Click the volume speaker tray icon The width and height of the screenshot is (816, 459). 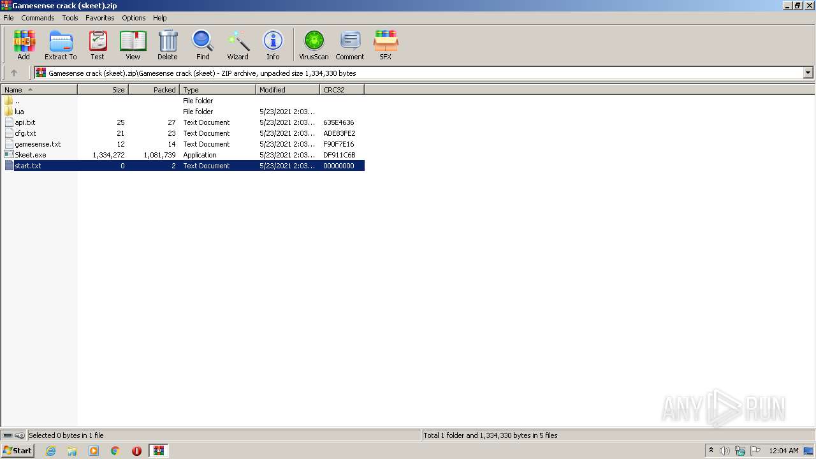(x=725, y=451)
